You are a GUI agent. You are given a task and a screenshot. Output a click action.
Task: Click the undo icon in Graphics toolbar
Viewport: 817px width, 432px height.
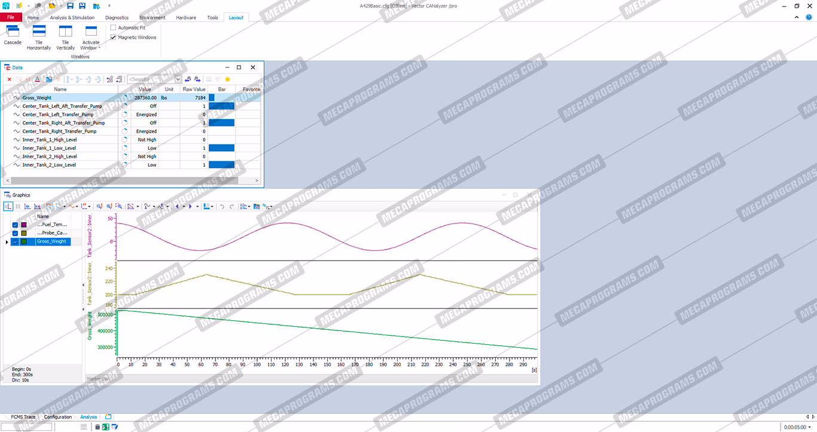[222, 206]
